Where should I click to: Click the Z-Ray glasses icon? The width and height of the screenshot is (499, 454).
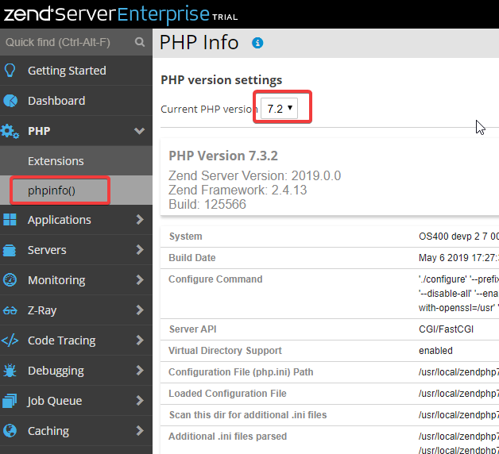point(10,310)
